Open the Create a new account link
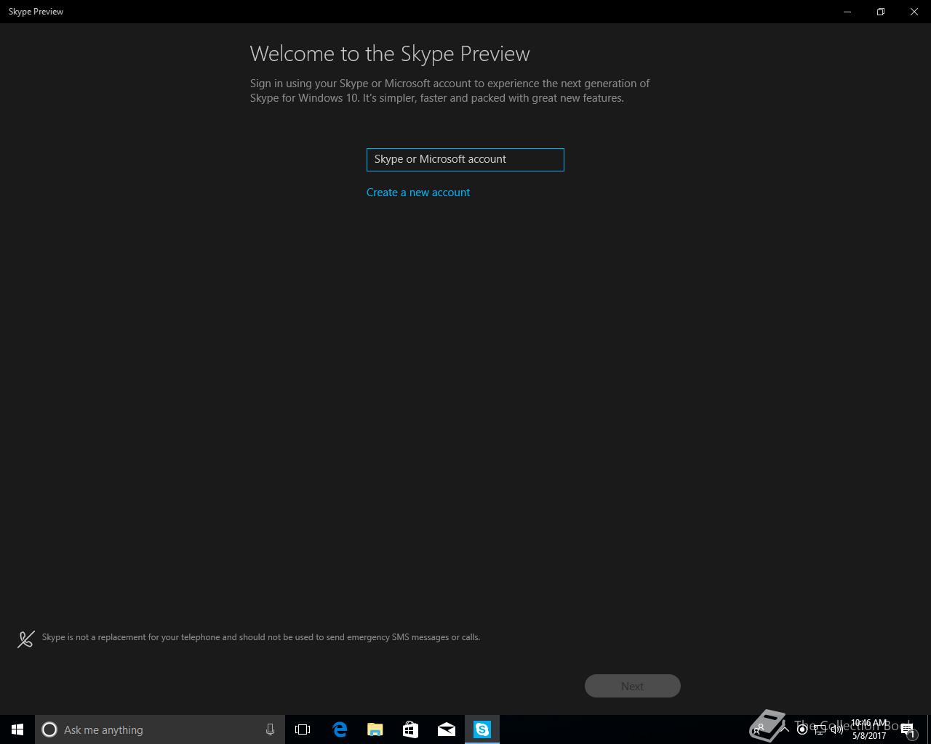Screen dimensions: 931x744 [x=418, y=193]
